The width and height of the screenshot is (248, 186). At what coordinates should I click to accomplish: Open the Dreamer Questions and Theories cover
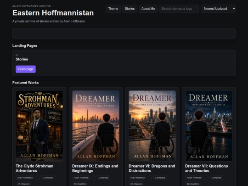tap(209, 126)
